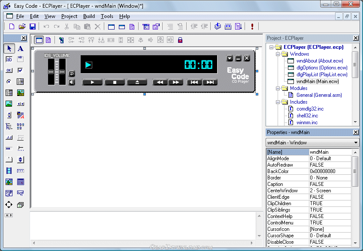Select the OK button control tool

tap(9, 70)
